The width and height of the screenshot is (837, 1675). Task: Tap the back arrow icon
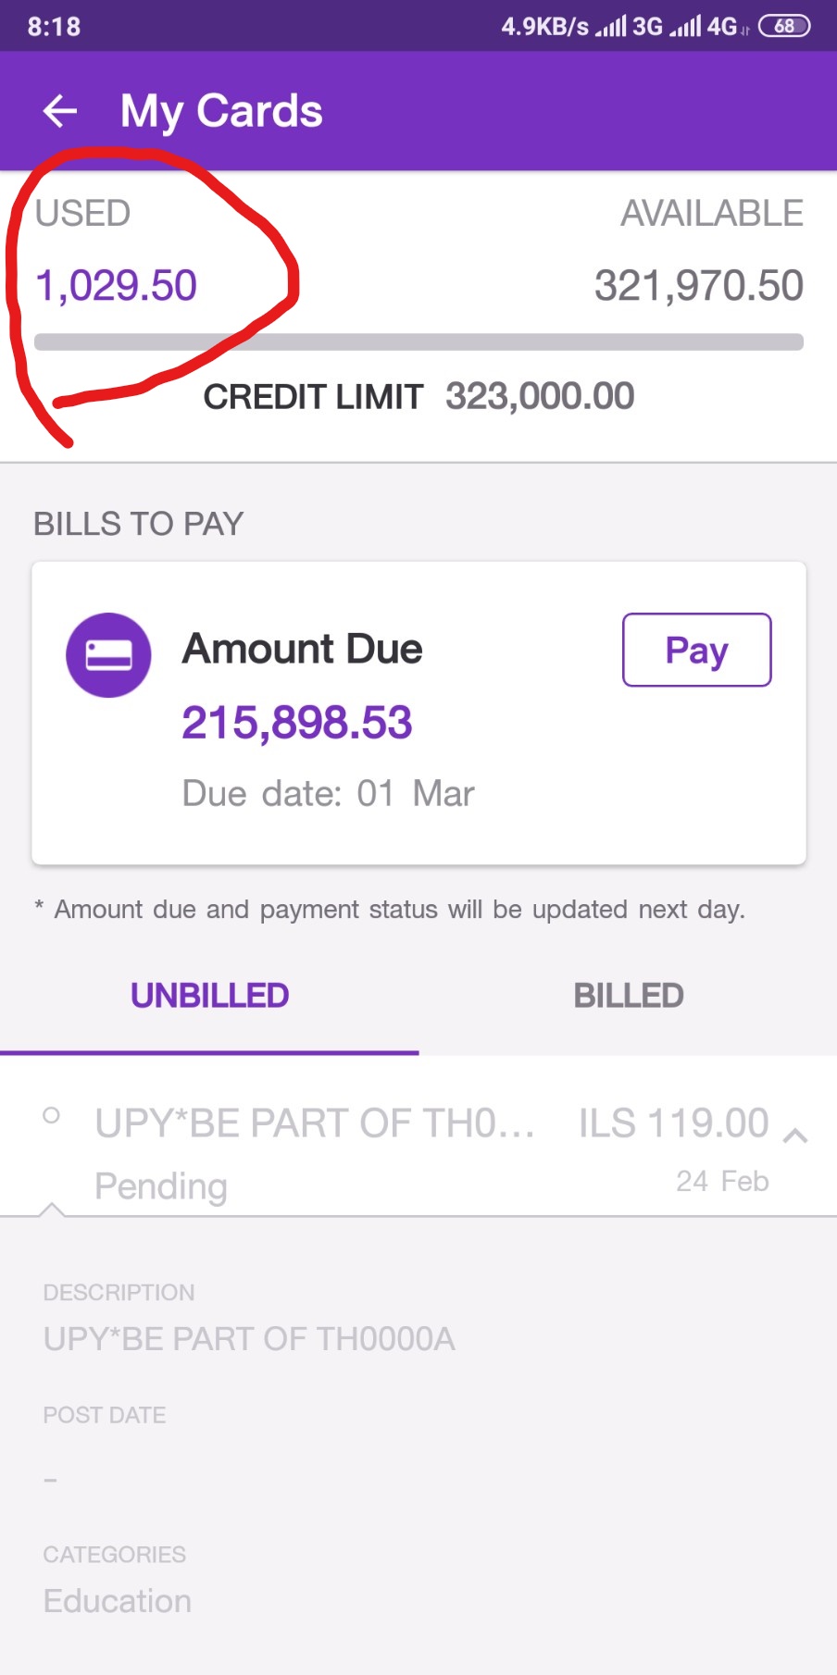click(x=60, y=111)
